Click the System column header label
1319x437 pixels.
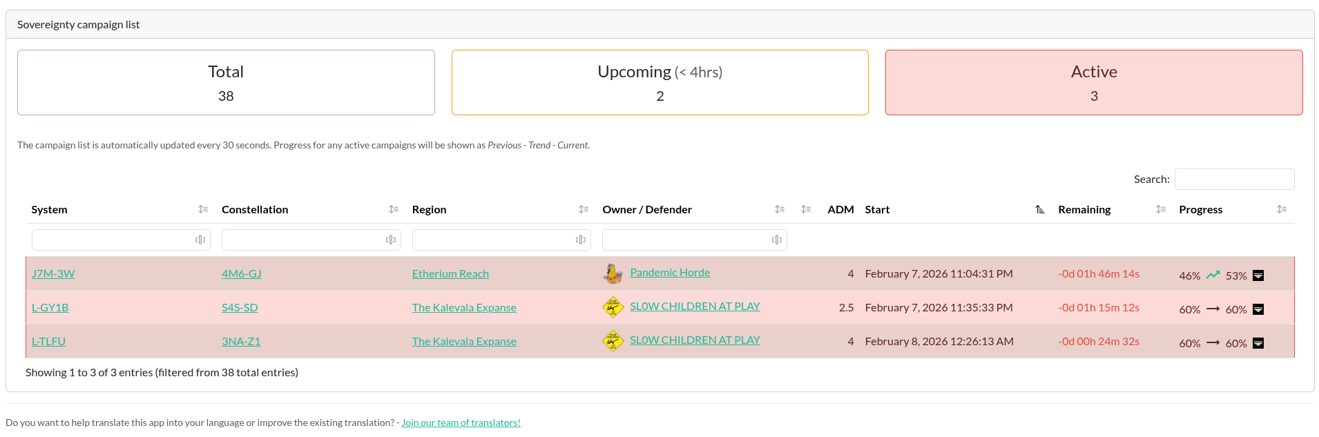click(x=49, y=209)
